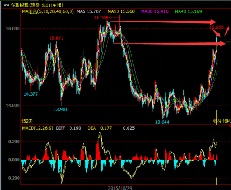This screenshot has height=190, width=231.
Task: Select the MA5 15.707 value
Action: coord(89,11)
